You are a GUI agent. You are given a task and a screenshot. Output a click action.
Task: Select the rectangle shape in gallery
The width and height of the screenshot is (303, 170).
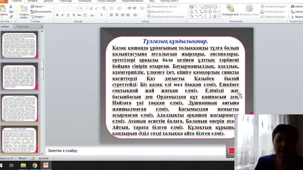pos(205,7)
